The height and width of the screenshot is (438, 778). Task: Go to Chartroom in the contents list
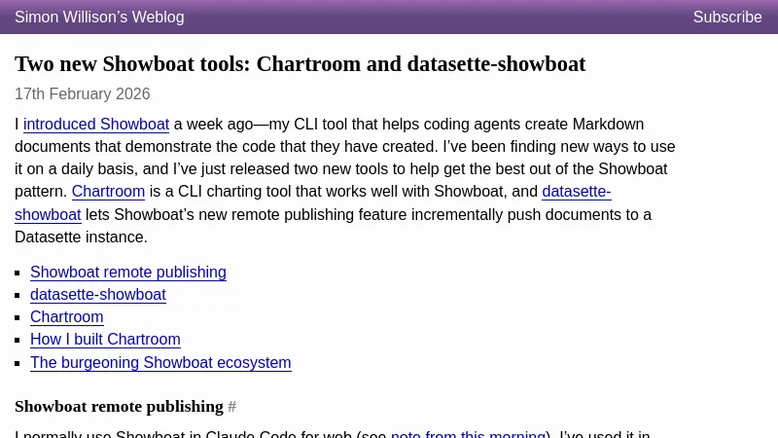[x=67, y=317]
